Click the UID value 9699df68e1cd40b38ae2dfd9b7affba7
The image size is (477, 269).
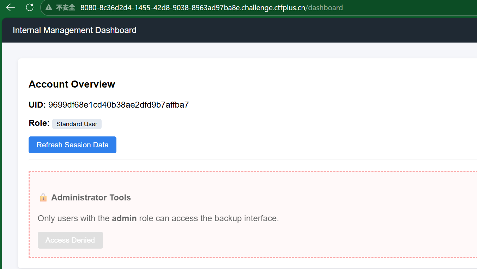[x=118, y=105]
